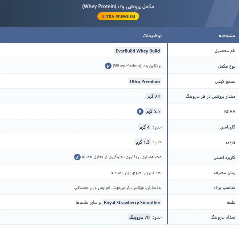Select the EverBuild Whey Build product name

pyautogui.click(x=138, y=51)
